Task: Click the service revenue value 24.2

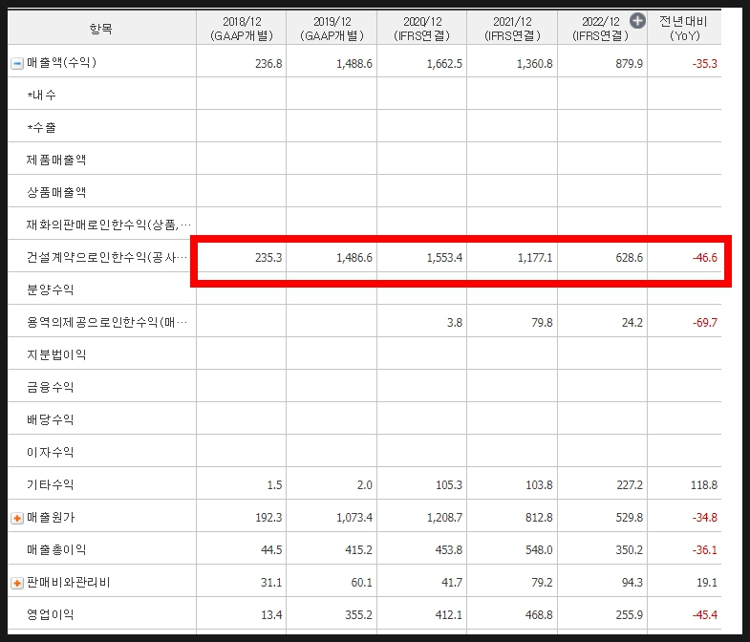Action: click(632, 323)
